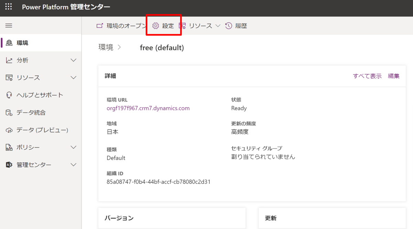The image size is (413, 229).
Task: Open 分析 navigation item
Action: (41, 60)
